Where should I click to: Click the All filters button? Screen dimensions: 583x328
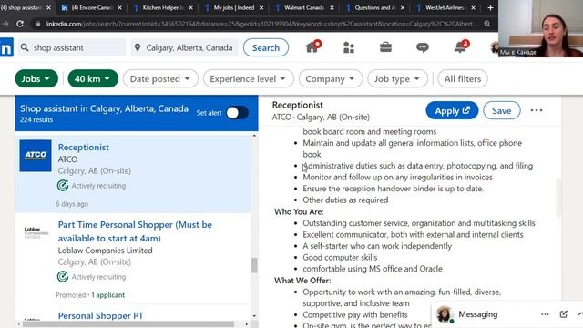click(x=463, y=79)
